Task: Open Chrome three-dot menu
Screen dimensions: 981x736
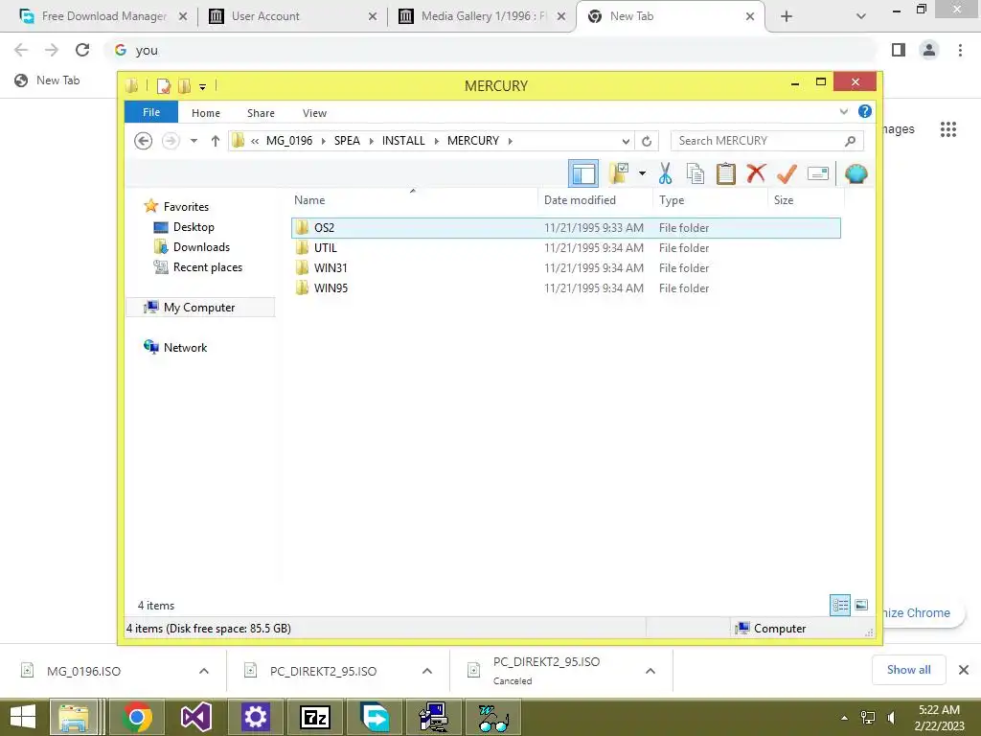Action: [960, 50]
